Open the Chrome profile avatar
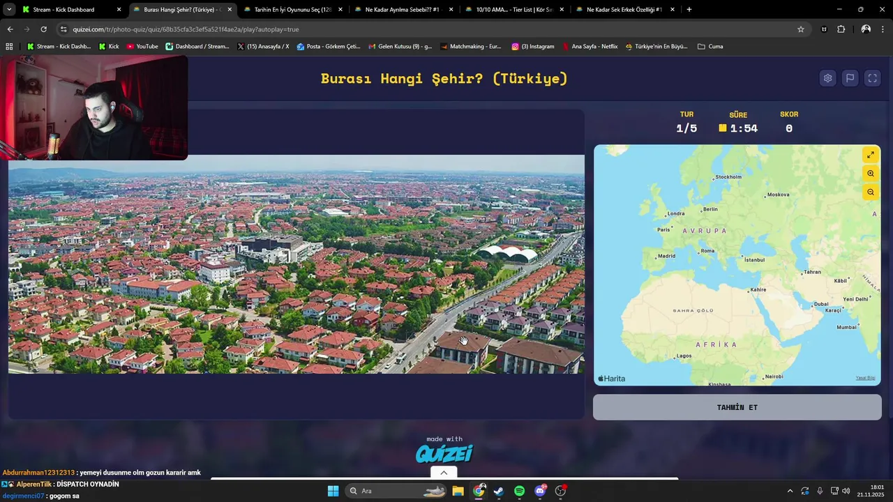 click(x=866, y=29)
